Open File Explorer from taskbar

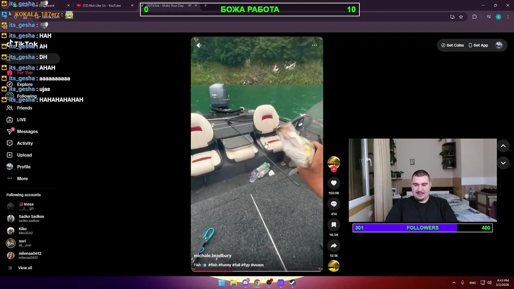234,283
